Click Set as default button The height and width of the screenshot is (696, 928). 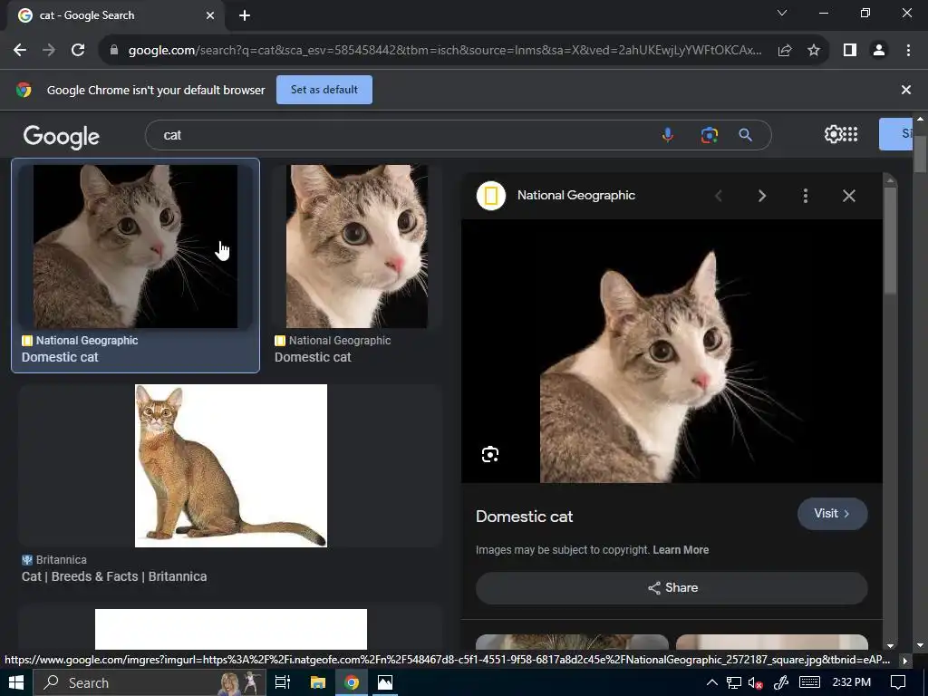click(324, 90)
